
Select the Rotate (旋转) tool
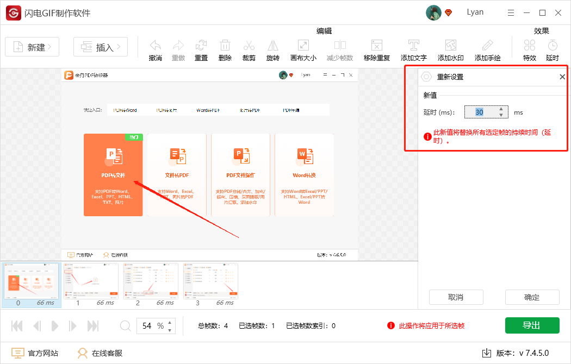tap(273, 46)
